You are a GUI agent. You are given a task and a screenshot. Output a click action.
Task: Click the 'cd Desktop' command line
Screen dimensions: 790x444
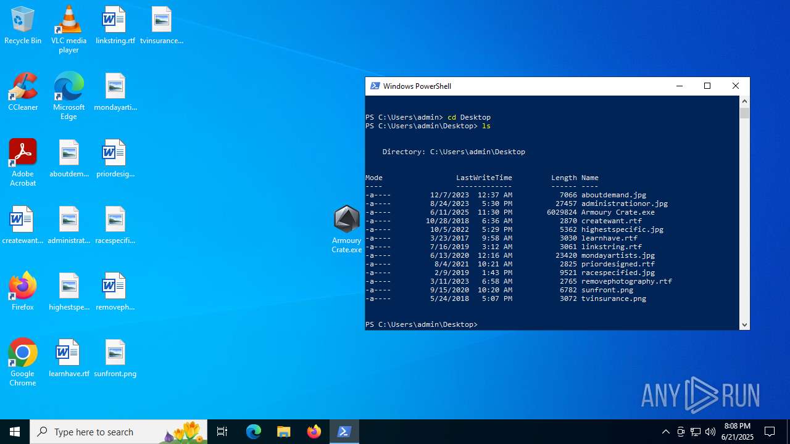coord(428,117)
